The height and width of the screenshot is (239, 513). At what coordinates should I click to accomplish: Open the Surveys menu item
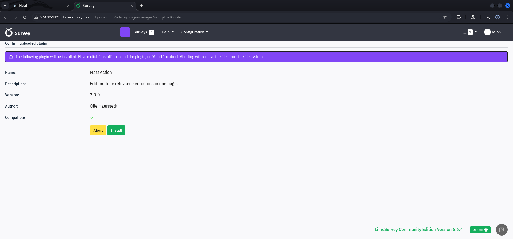coord(140,32)
